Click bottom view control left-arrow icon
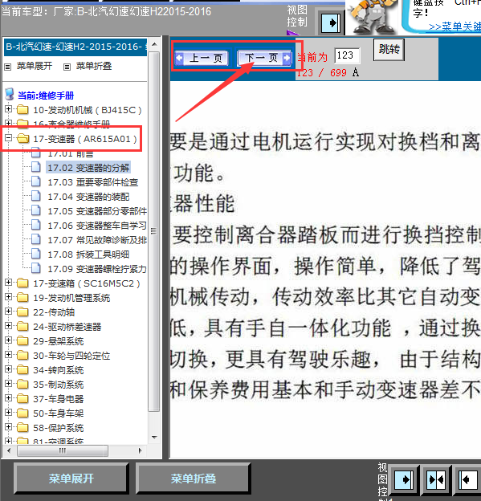Image resolution: width=481 pixels, height=501 pixels. click(x=468, y=480)
